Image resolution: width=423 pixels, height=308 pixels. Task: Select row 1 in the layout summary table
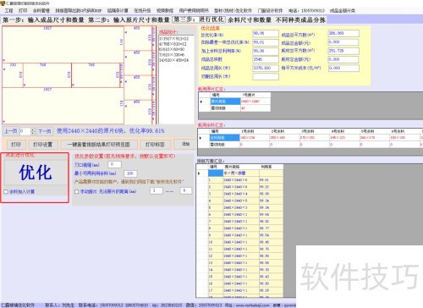coord(239,179)
